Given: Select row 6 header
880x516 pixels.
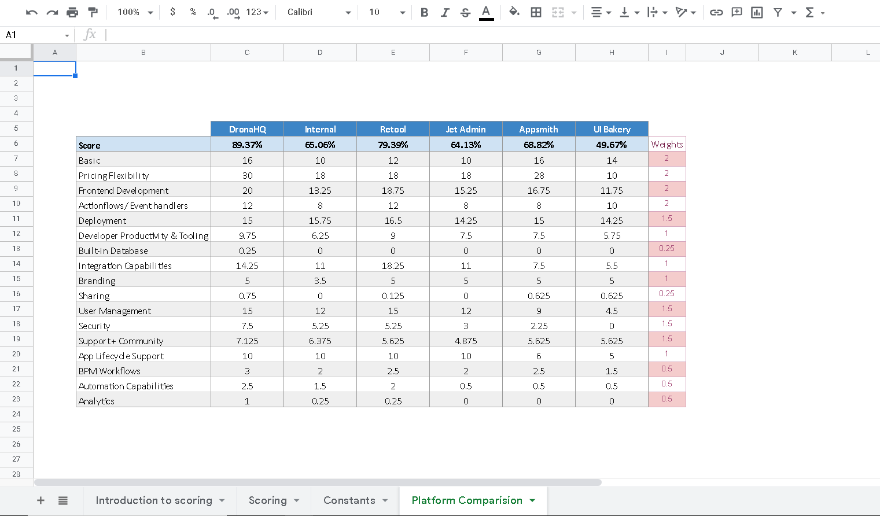Looking at the screenshot, I should [x=16, y=143].
